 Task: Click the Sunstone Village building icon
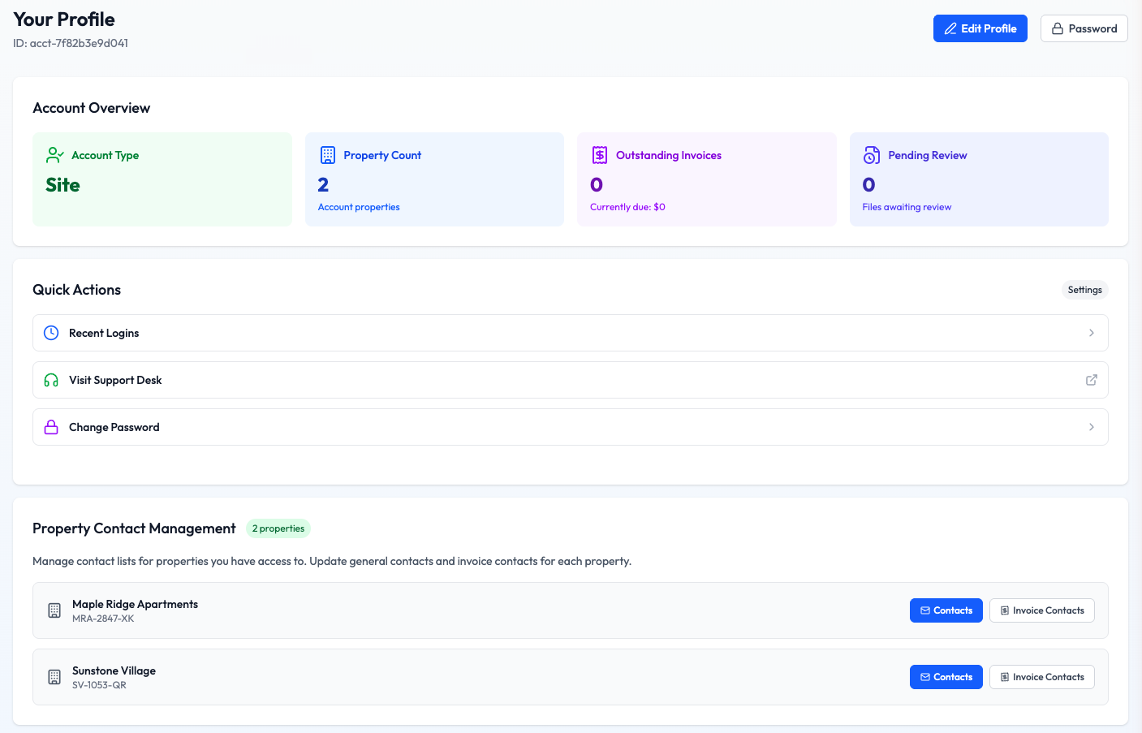pyautogui.click(x=54, y=677)
